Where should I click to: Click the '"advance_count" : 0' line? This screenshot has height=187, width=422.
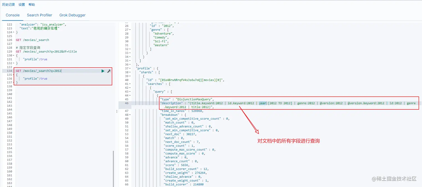[181, 161]
